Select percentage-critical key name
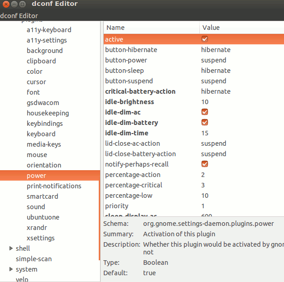The height and width of the screenshot is (282, 284). tap(134, 185)
